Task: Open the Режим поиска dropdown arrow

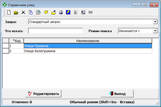Action: click(x=155, y=31)
